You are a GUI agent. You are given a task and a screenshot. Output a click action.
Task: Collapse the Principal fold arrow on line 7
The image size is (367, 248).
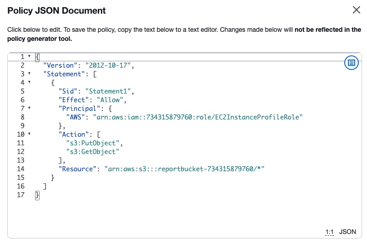(x=29, y=108)
